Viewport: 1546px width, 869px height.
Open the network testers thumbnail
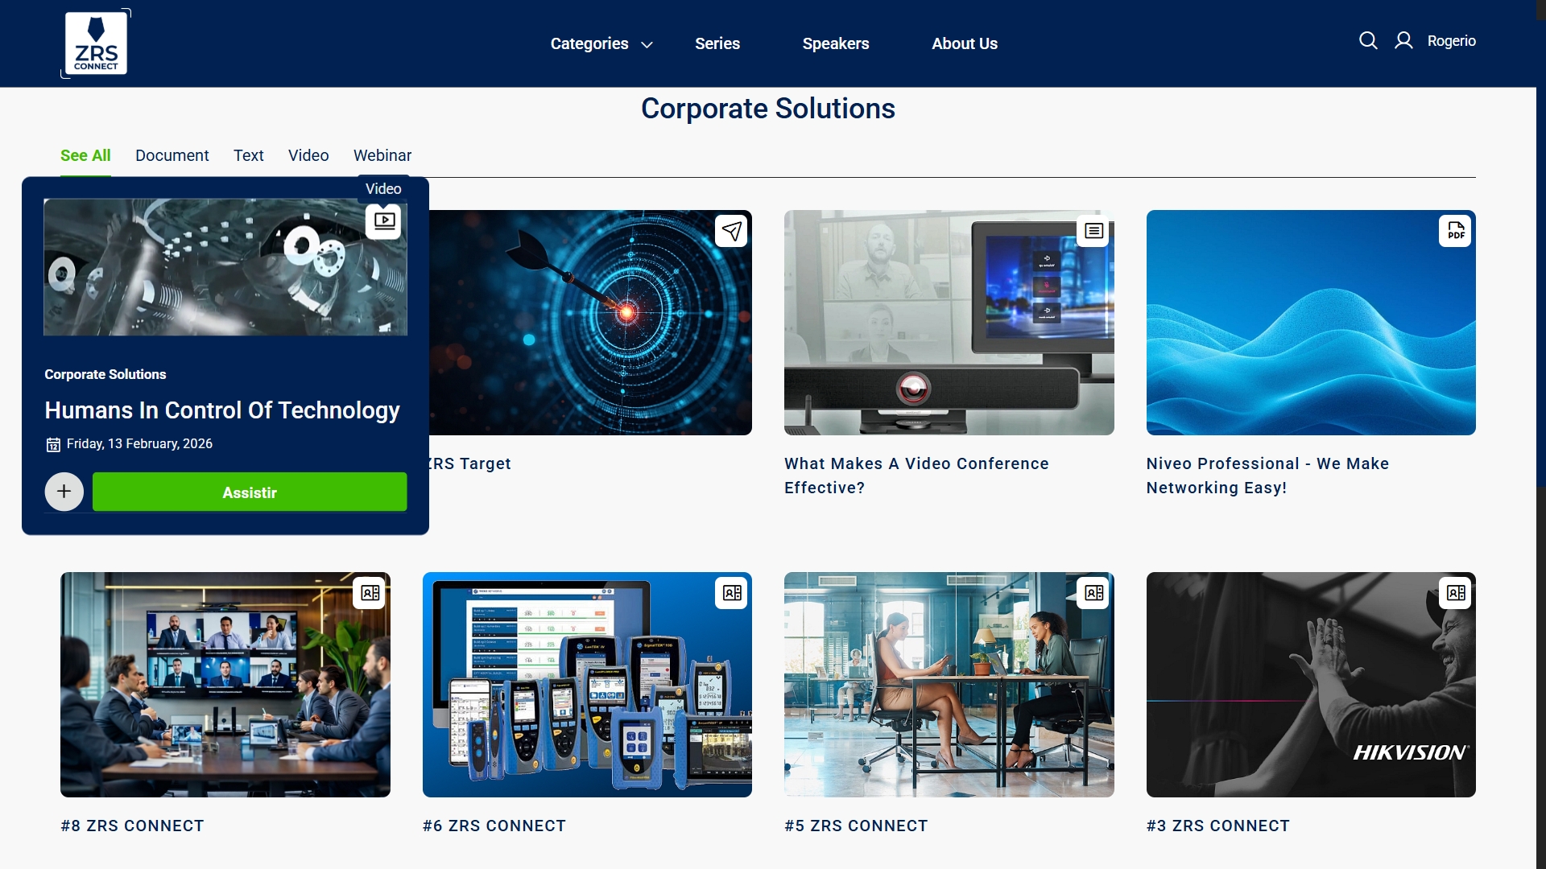[x=587, y=685]
